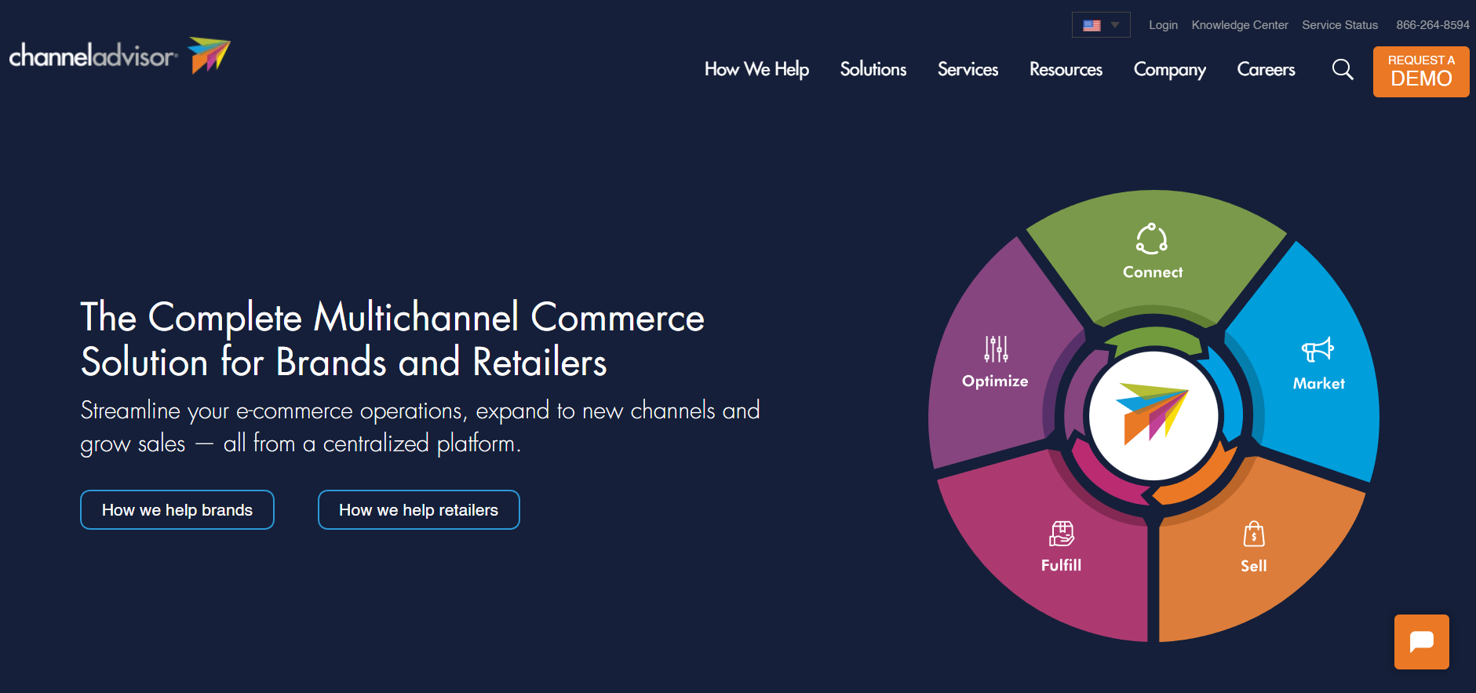Click How we help retailers button
1476x693 pixels.
[x=419, y=510]
